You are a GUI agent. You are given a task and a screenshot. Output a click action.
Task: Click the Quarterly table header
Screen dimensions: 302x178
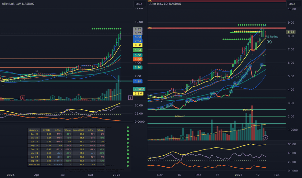(x=34, y=130)
